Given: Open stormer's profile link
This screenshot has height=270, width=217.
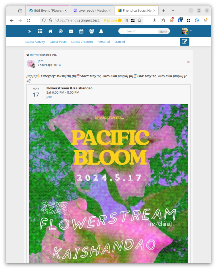Looking at the screenshot, I should coord(35,55).
